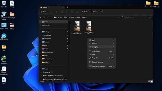This screenshot has height=91, width=162.
Task: Click the Refresh button in address bar
Action: coord(123,17)
